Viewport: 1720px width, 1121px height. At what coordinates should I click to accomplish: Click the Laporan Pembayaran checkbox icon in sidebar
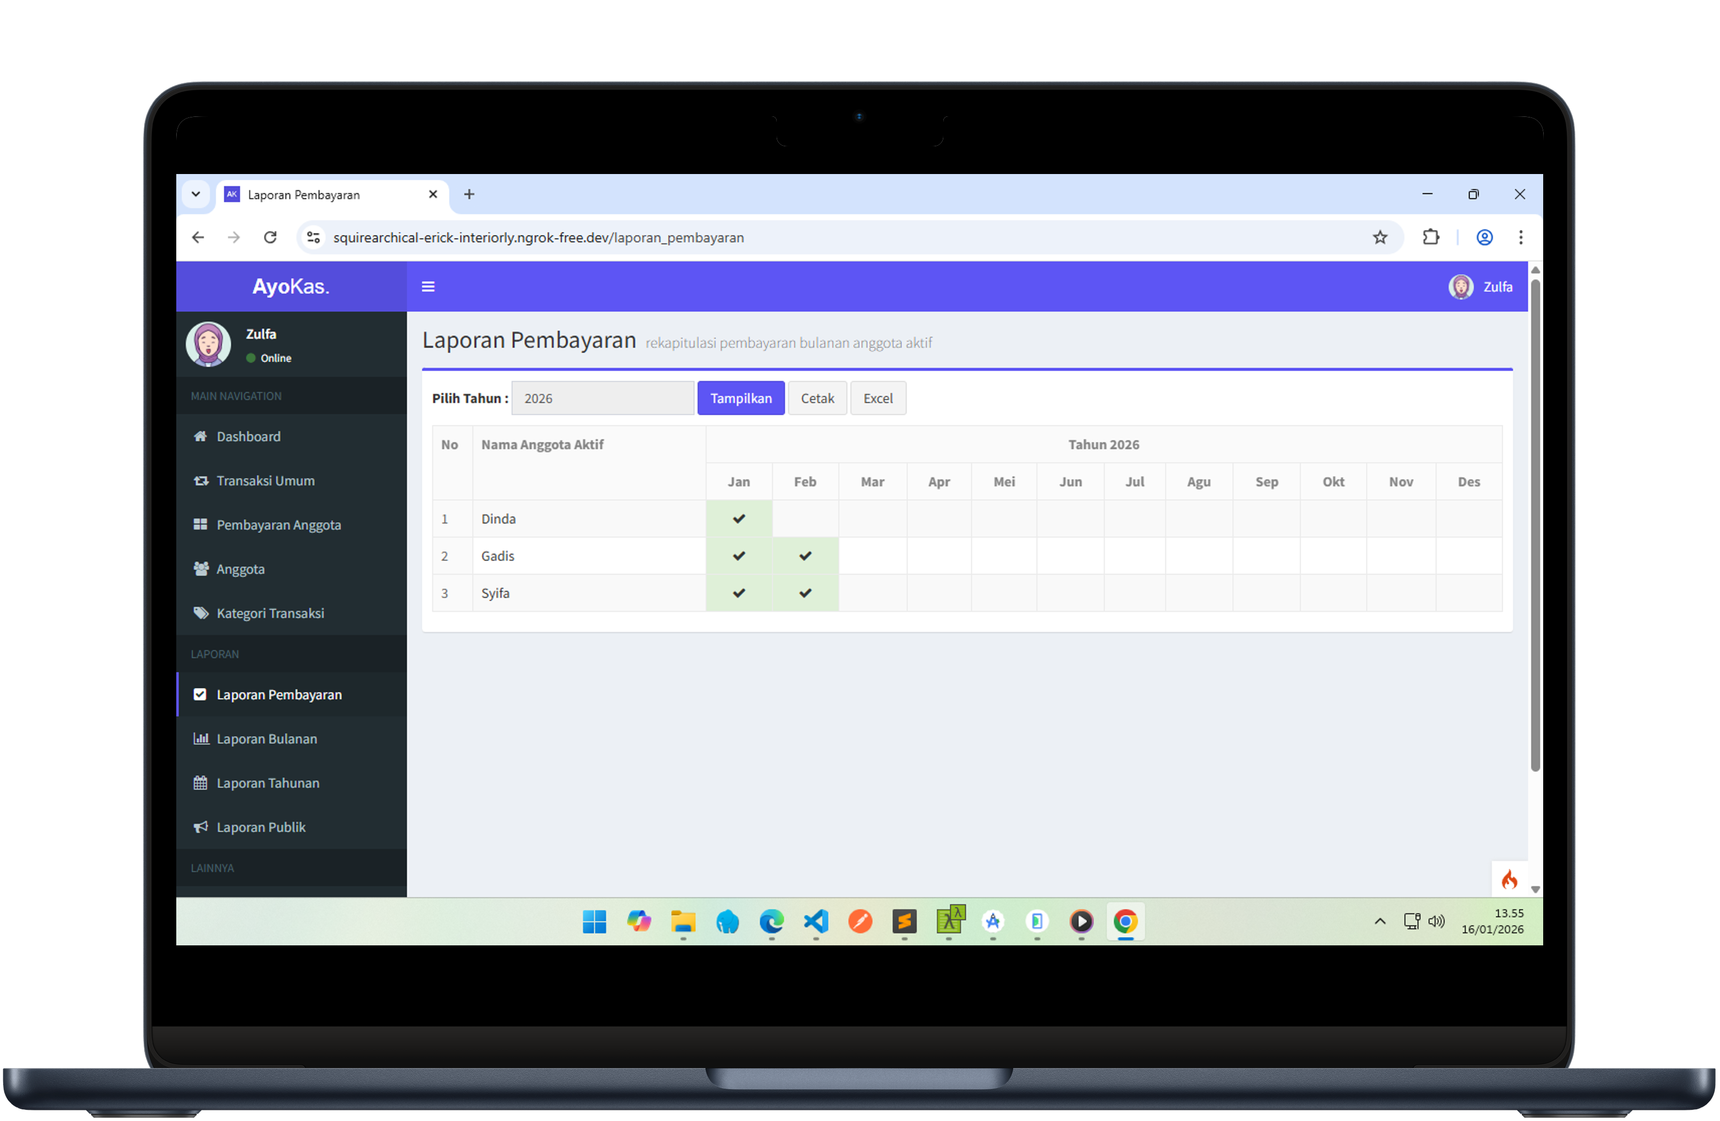pos(200,694)
